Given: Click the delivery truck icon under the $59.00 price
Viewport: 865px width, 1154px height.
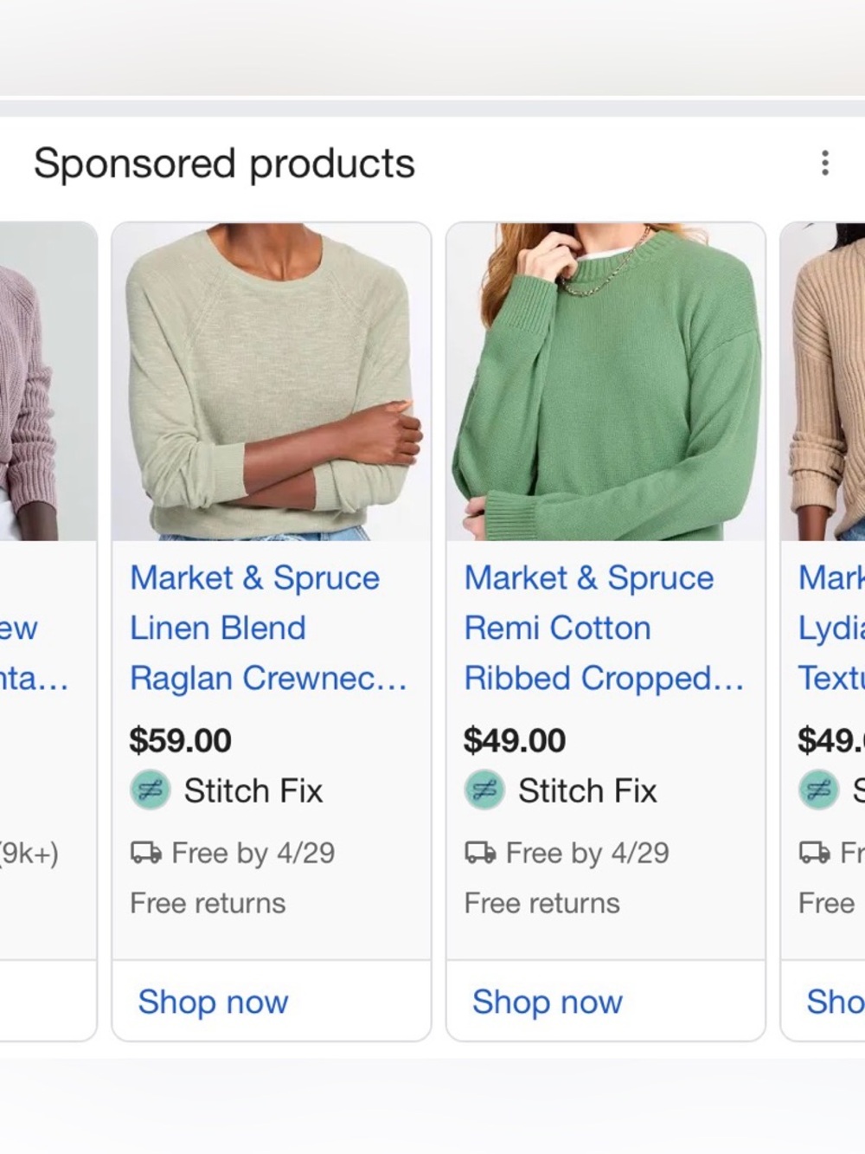Looking at the screenshot, I should point(144,853).
